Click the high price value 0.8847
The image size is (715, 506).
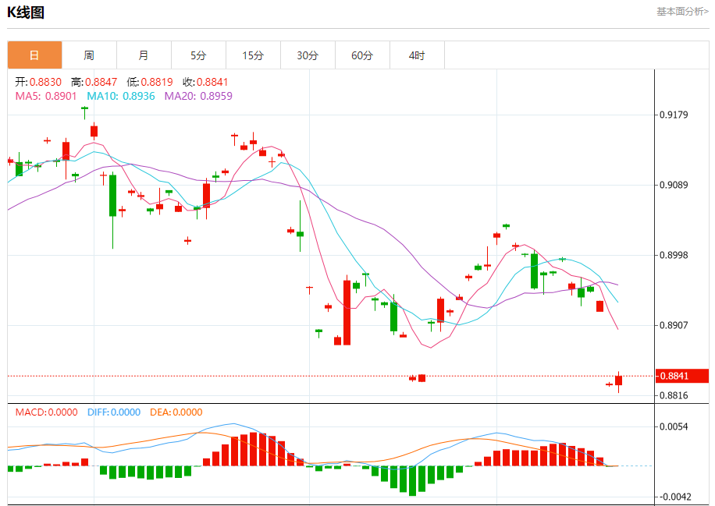[101, 82]
